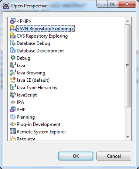Confirm with the OK button

pyautogui.click(x=76, y=156)
